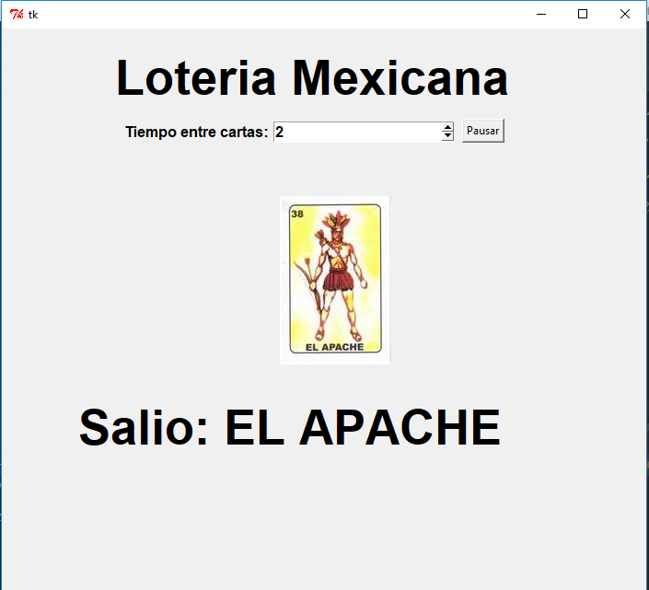Click the 'Tiempo entre cartas:' label
This screenshot has width=649, height=590.
tap(197, 132)
